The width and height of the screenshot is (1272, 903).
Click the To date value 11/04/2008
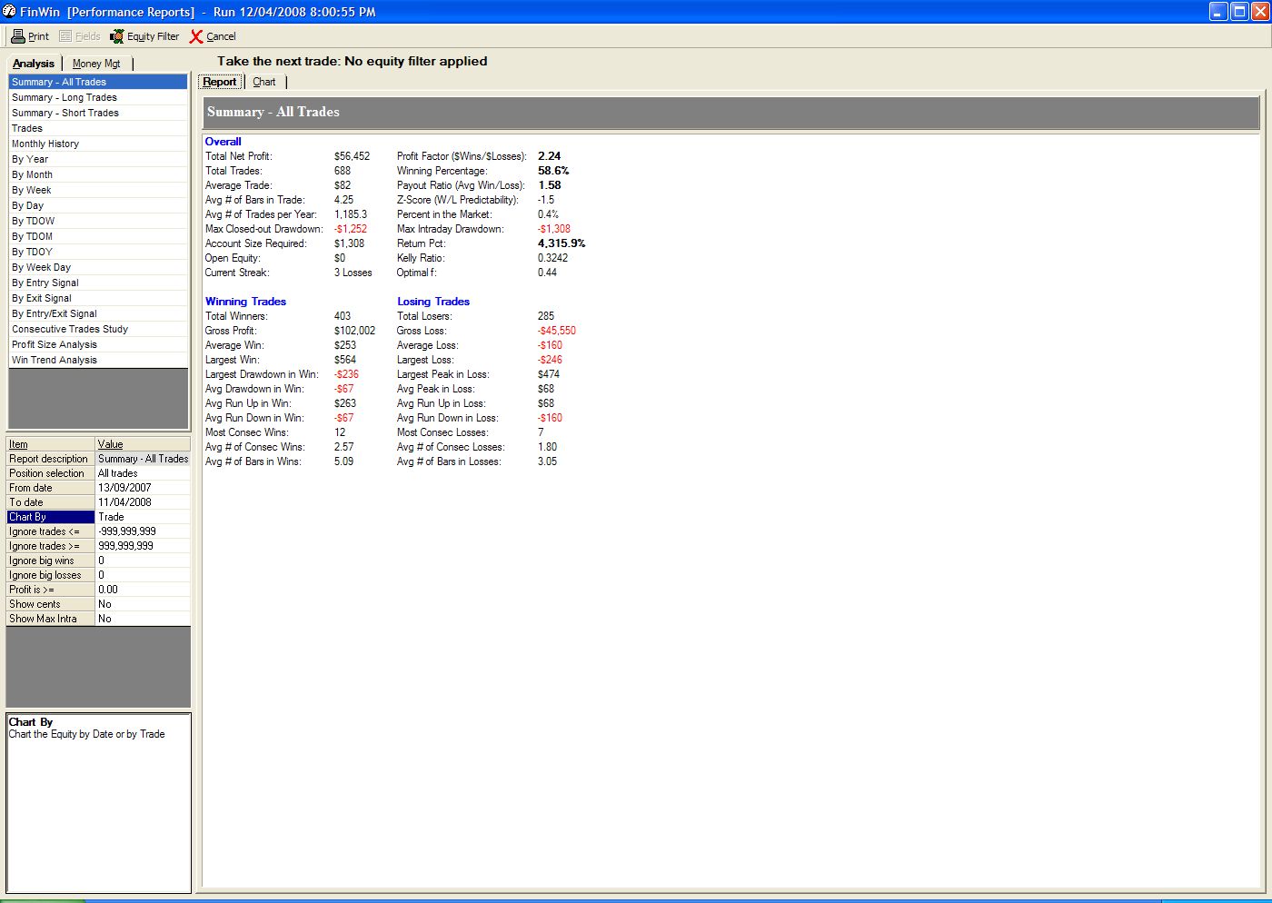coord(144,502)
